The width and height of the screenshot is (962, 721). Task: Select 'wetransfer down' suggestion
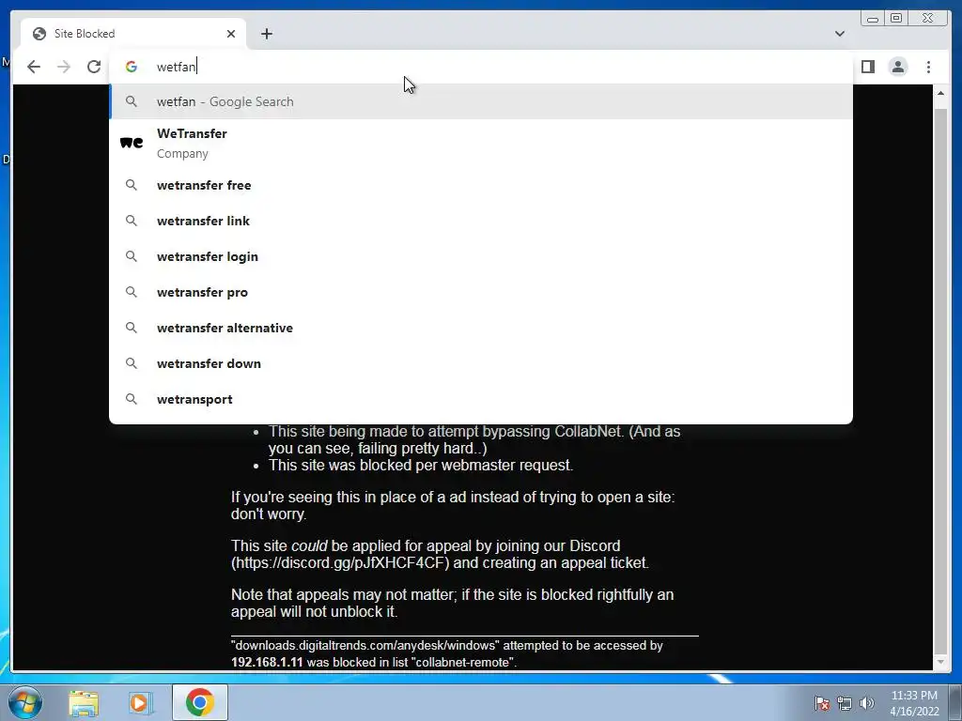pos(481,363)
